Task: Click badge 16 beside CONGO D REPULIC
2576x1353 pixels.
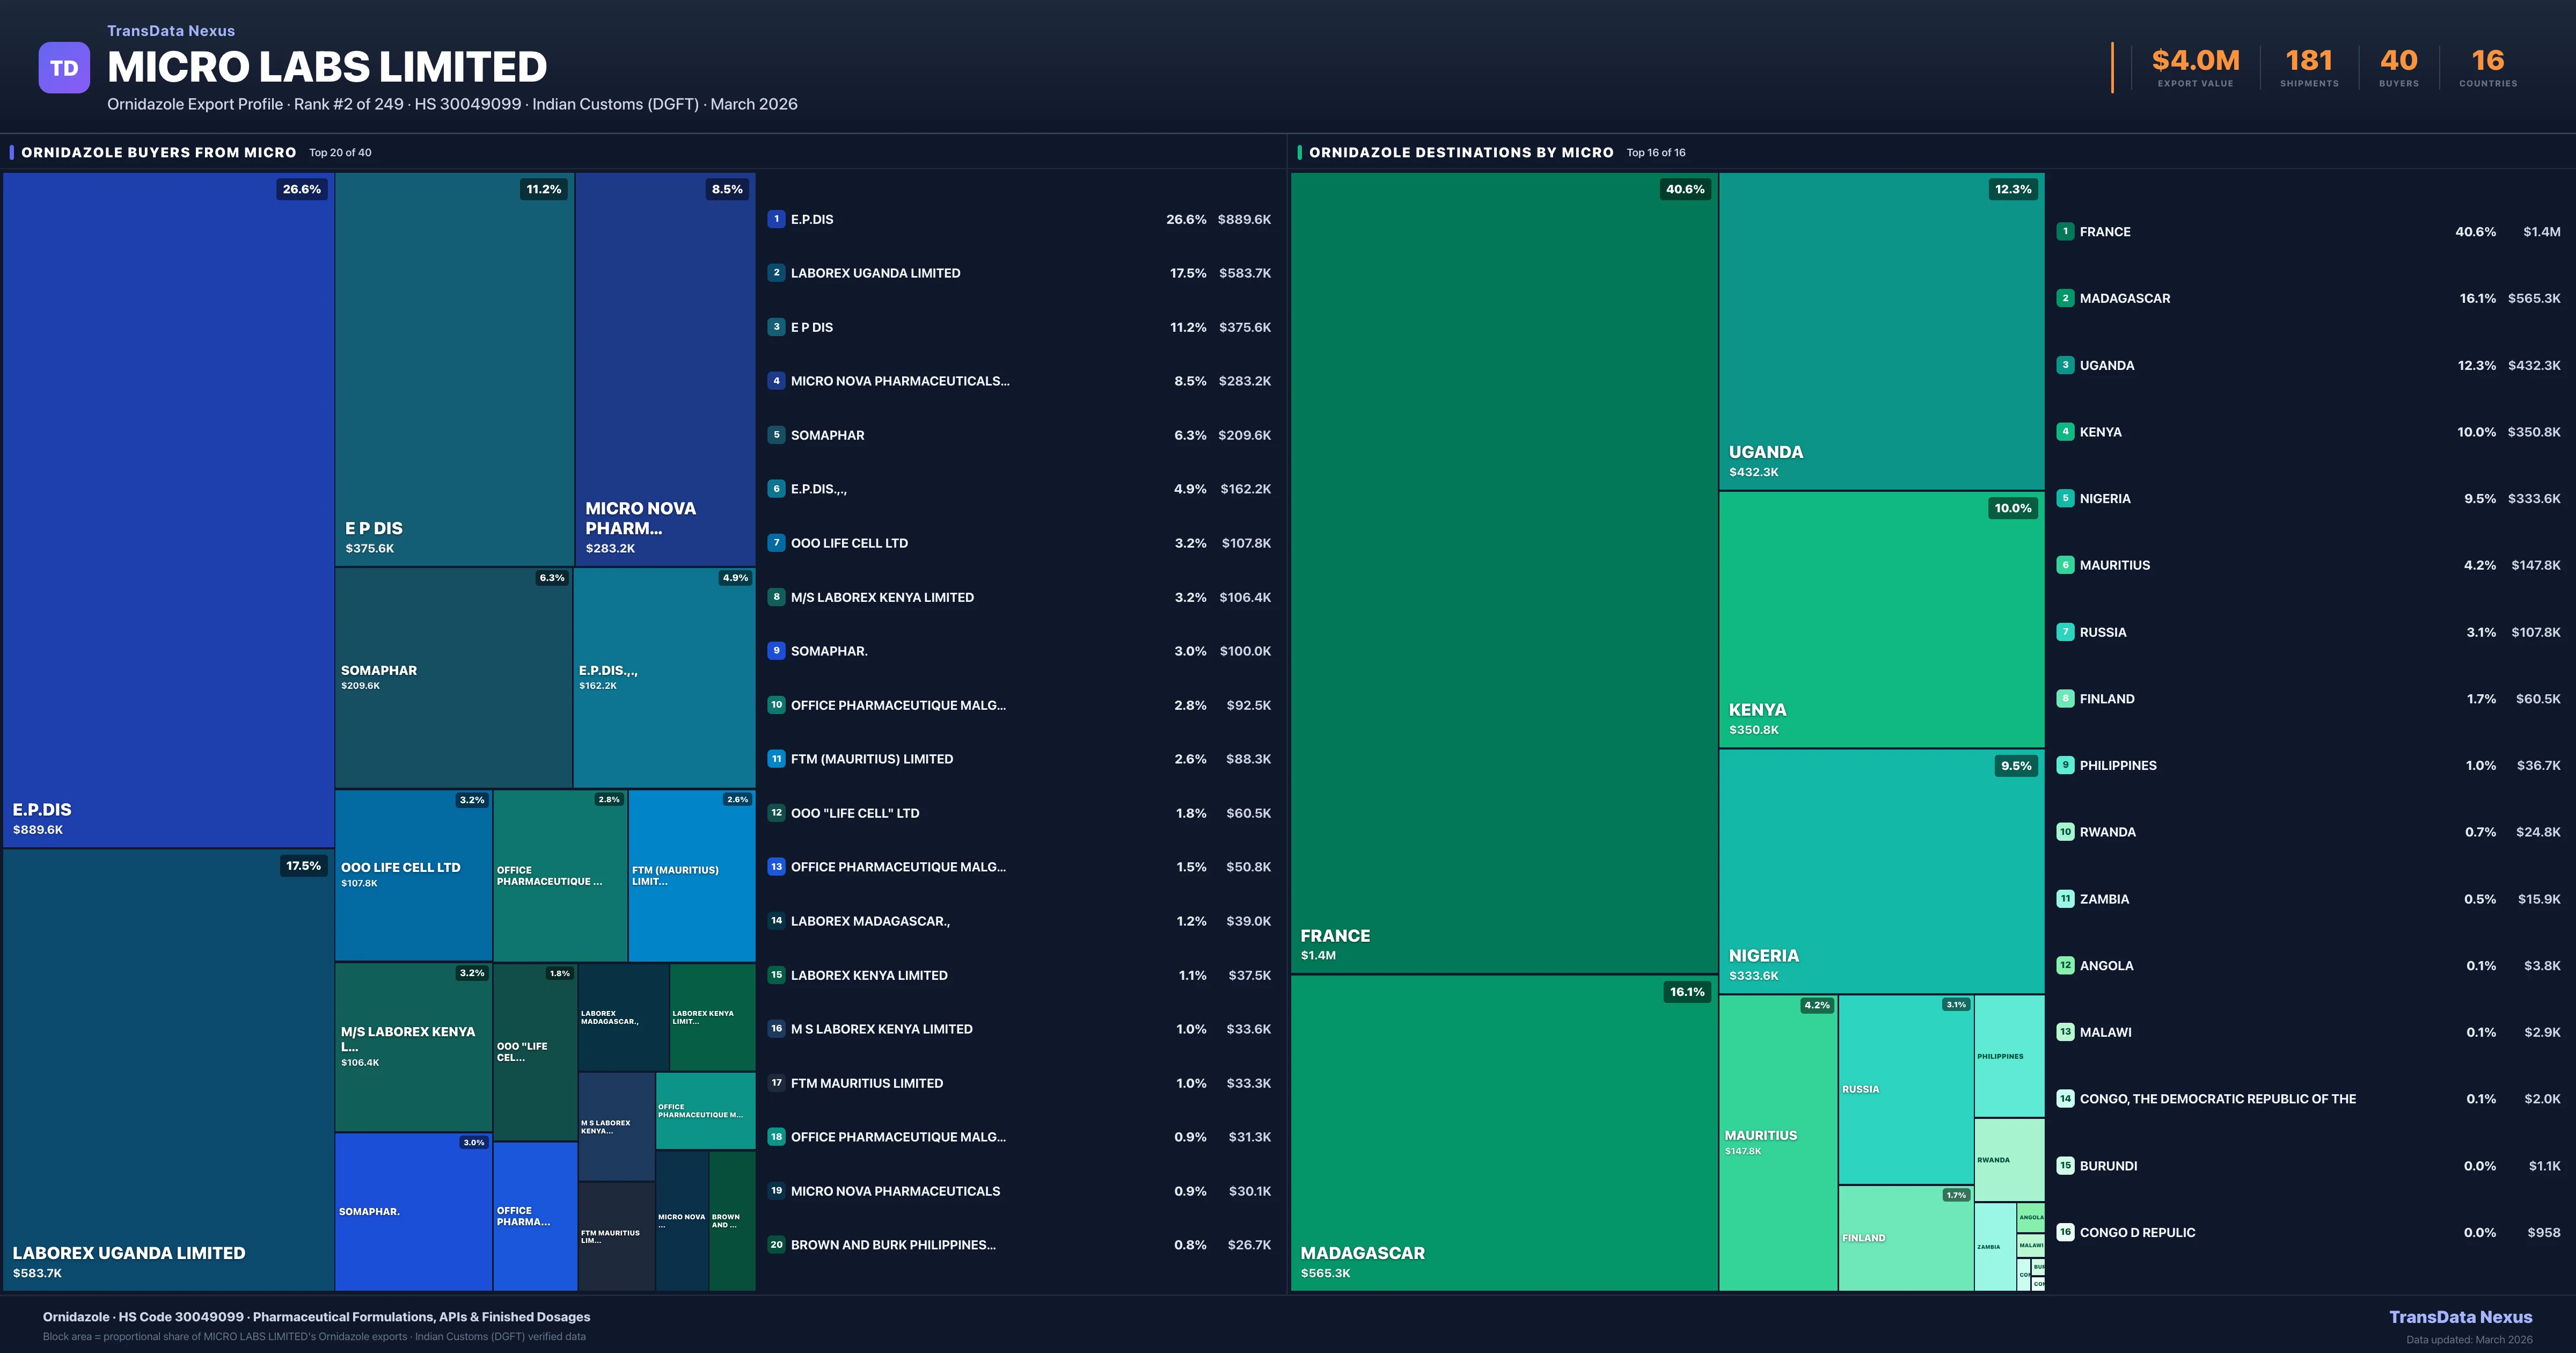Action: [2065, 1232]
